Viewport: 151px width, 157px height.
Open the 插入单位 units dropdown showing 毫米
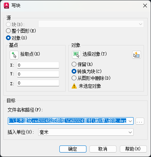coord(86,132)
